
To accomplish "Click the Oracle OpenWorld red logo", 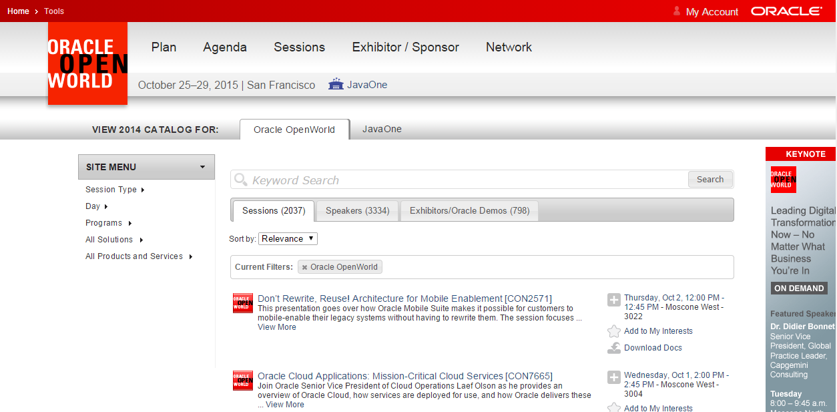I will coord(87,63).
